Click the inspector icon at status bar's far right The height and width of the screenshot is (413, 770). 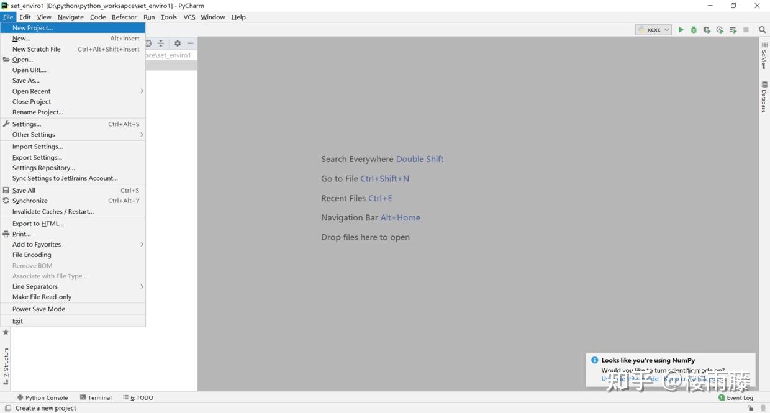(x=763, y=408)
